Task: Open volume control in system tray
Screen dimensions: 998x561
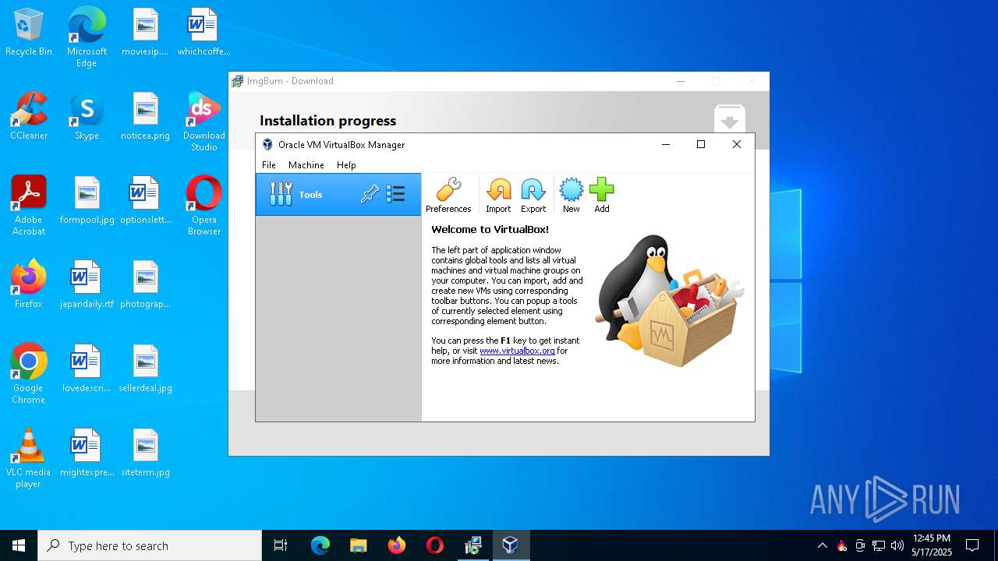Action: pyautogui.click(x=897, y=545)
